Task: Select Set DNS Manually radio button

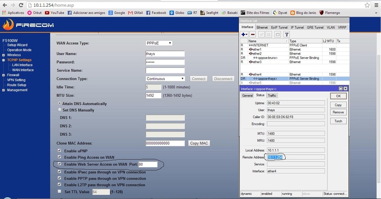Action: click(60, 110)
